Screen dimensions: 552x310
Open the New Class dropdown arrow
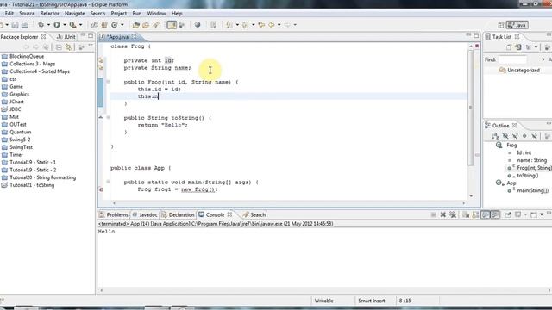tap(122, 25)
